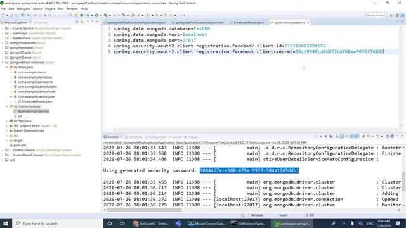406x228 pixels.
Task: Click Remove Launch icon in Console toolbar
Action: click(x=325, y=136)
